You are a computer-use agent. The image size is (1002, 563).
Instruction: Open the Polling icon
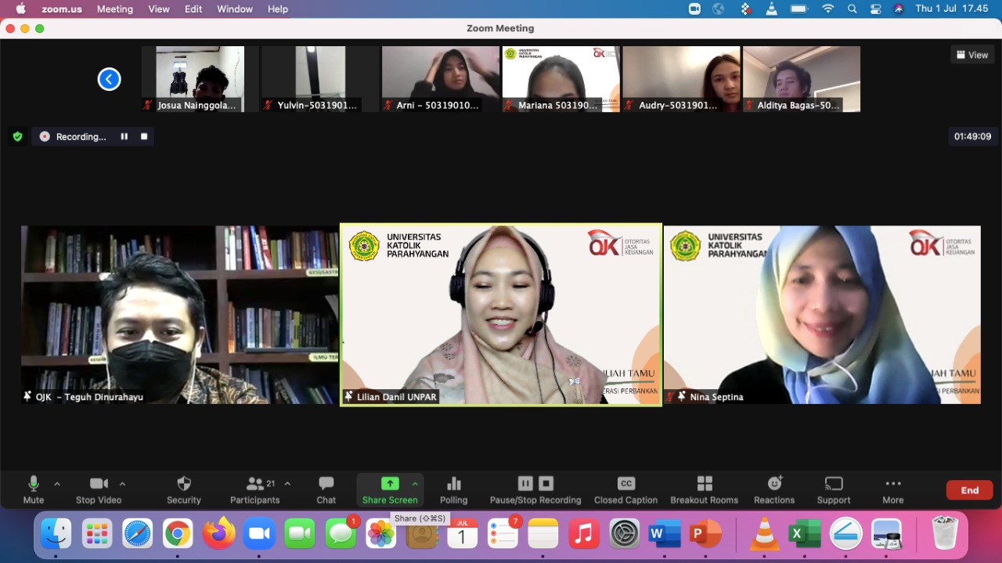453,489
